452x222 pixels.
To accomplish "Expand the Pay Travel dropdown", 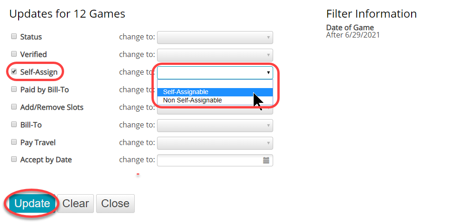I will pos(215,143).
